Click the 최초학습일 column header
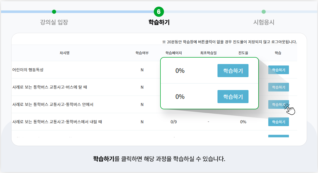This screenshot has height=173, width=318. [208, 53]
